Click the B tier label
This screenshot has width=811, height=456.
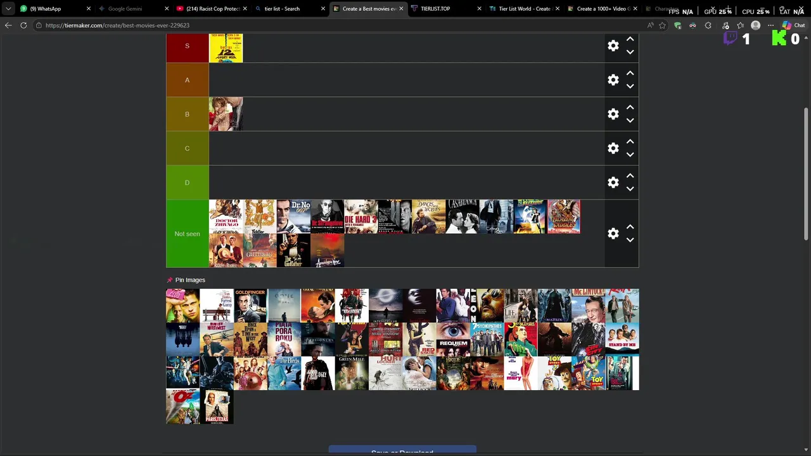(187, 114)
